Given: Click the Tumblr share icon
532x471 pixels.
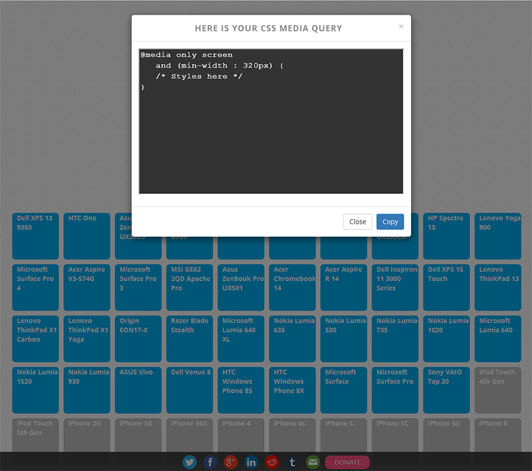Looking at the screenshot, I should (293, 462).
